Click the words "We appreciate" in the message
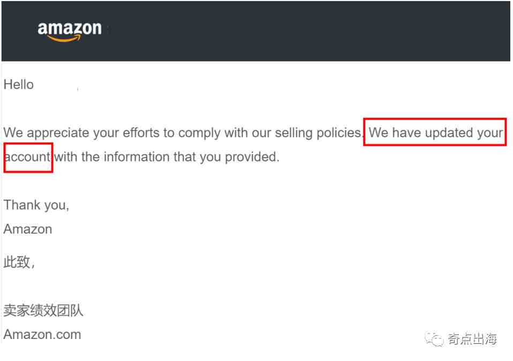This screenshot has width=513, height=361. (x=47, y=132)
